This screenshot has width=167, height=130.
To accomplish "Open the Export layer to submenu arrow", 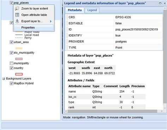I will tap(51, 21).
